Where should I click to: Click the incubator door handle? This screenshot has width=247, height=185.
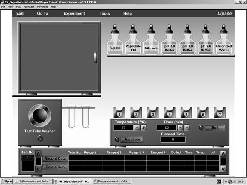point(95,57)
